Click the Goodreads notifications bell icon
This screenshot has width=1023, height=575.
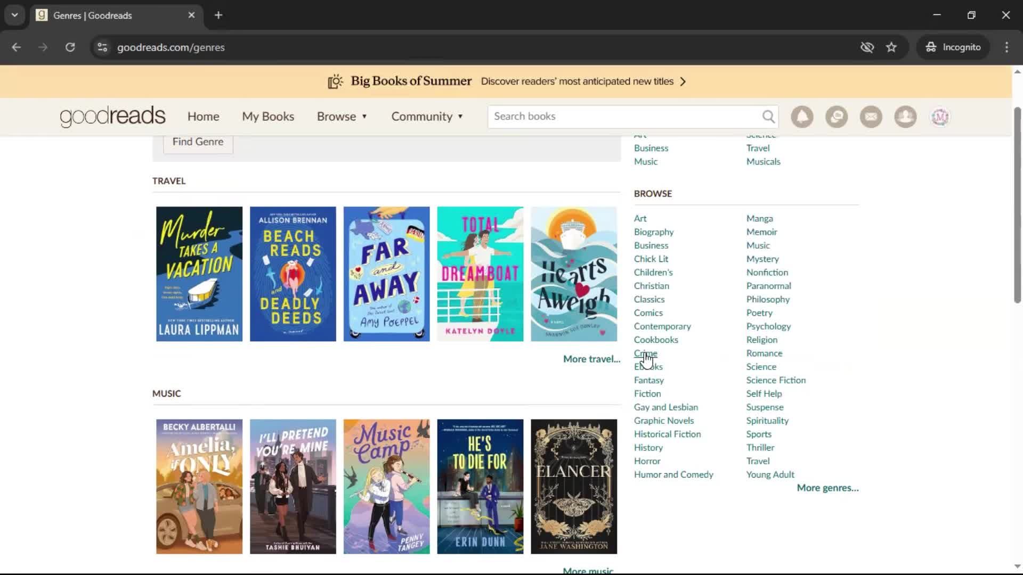[802, 117]
